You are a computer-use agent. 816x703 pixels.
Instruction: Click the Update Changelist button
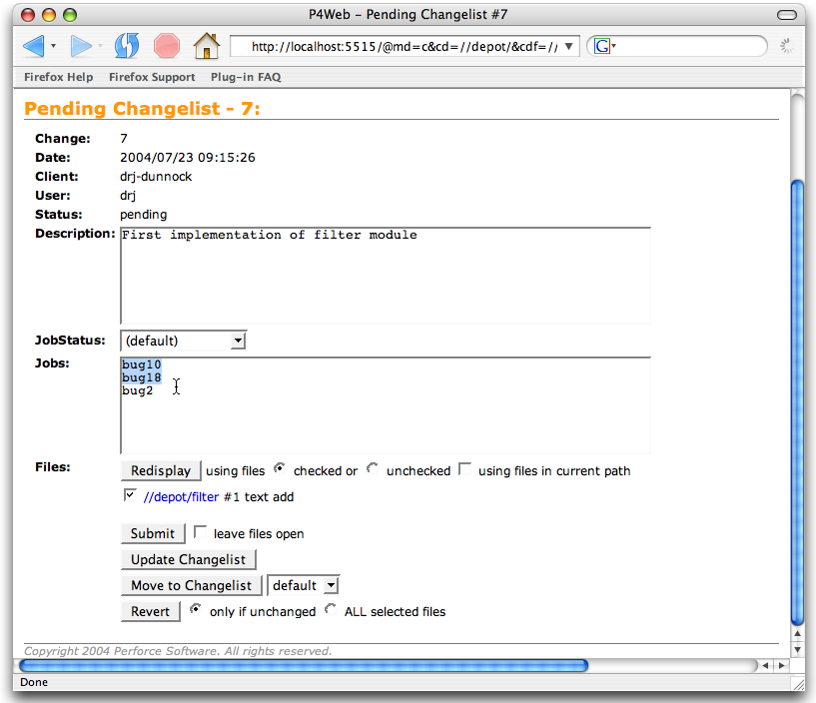[x=189, y=559]
